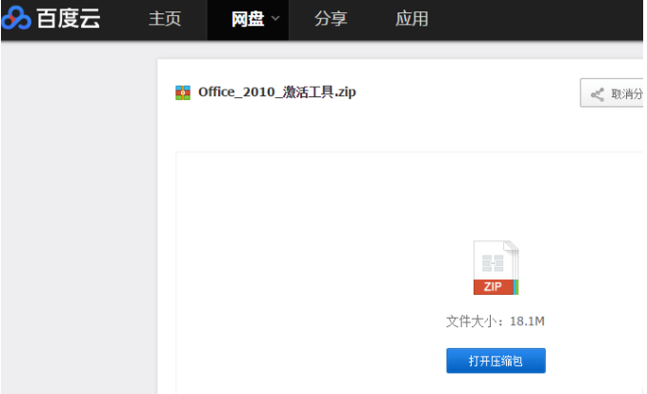Click the zip archive icon beside filename
The height and width of the screenshot is (394, 647).
pos(183,93)
